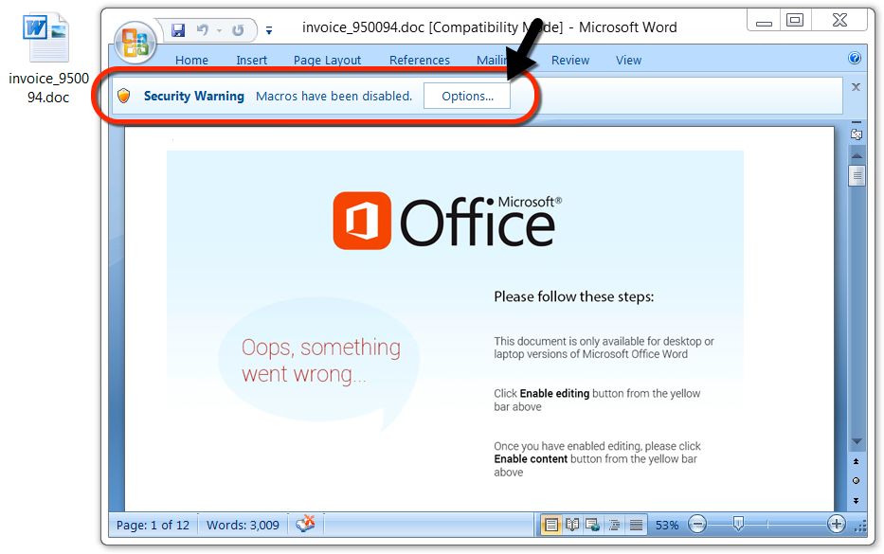Click the vertical scrollbar thumb
Viewport: 884px width, 554px height.
tap(857, 175)
